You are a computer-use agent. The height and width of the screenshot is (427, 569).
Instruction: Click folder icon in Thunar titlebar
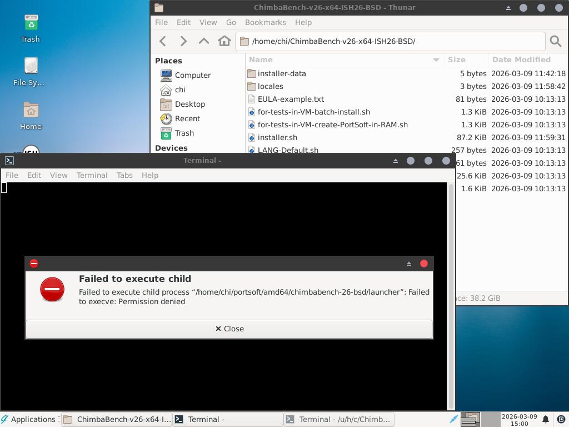click(159, 8)
